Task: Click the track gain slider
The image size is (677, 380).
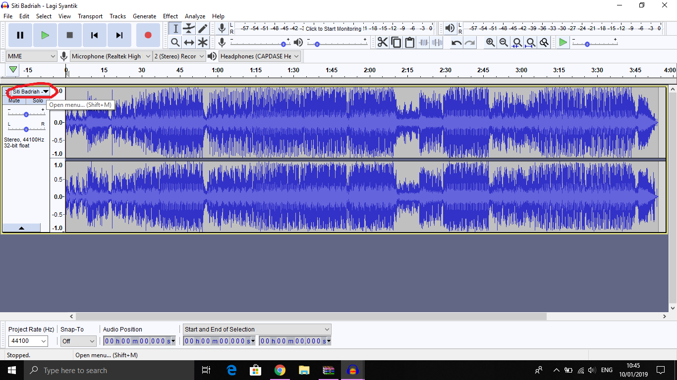Action: click(x=26, y=114)
